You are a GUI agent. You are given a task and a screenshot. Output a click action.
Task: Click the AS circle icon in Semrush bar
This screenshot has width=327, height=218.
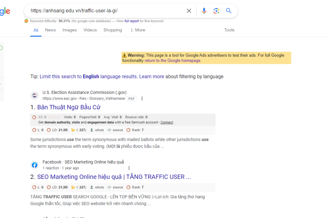point(34,117)
